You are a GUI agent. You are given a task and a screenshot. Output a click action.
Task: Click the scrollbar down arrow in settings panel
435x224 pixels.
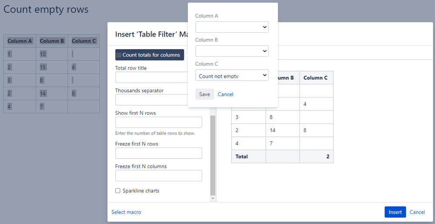click(213, 198)
